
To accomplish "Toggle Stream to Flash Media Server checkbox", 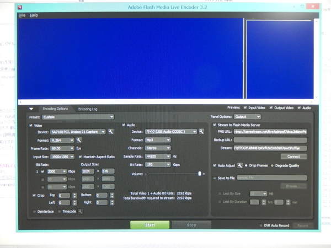I will coord(215,125).
